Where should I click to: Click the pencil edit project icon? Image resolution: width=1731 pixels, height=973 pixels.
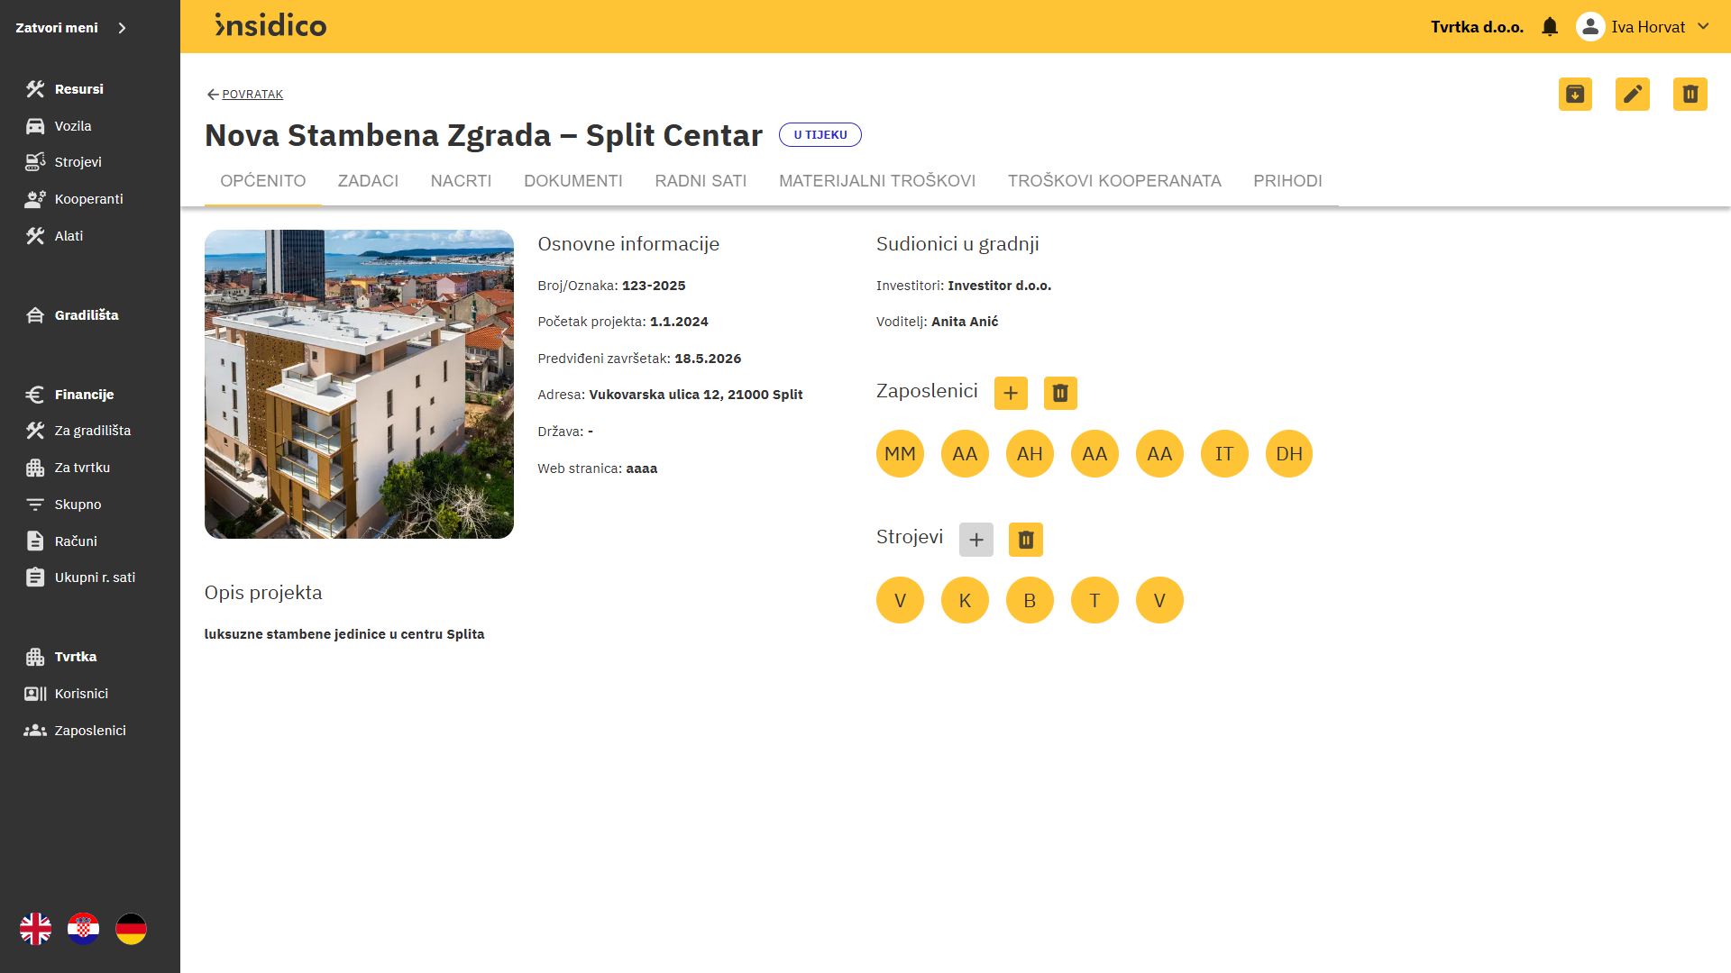tap(1632, 95)
